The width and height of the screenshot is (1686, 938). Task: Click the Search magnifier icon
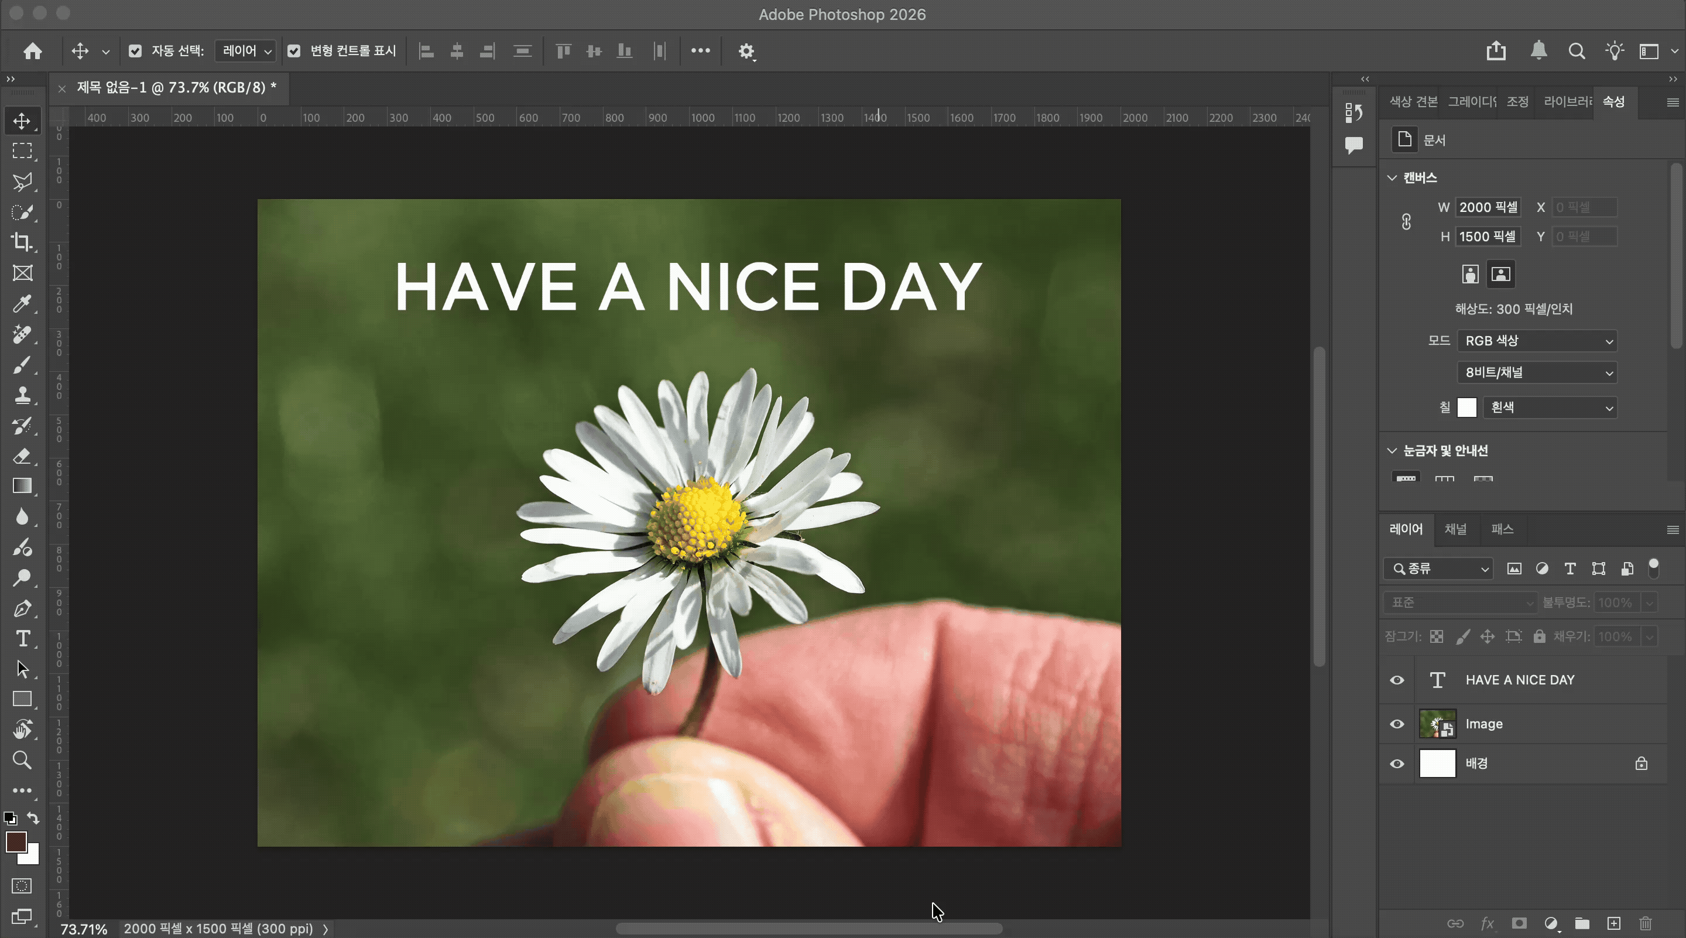coord(1577,51)
